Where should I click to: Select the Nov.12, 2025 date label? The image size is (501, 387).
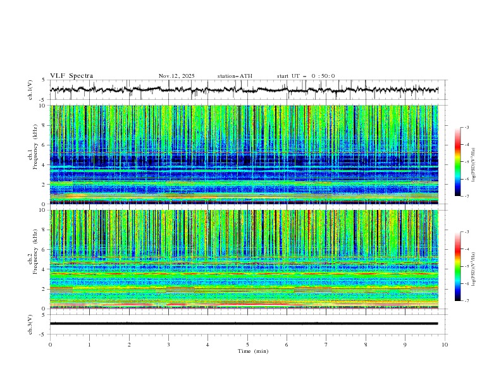point(176,76)
